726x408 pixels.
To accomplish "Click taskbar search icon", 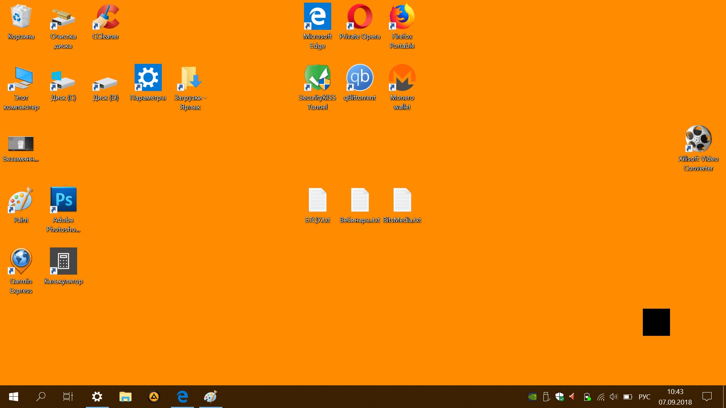I will click(x=42, y=397).
